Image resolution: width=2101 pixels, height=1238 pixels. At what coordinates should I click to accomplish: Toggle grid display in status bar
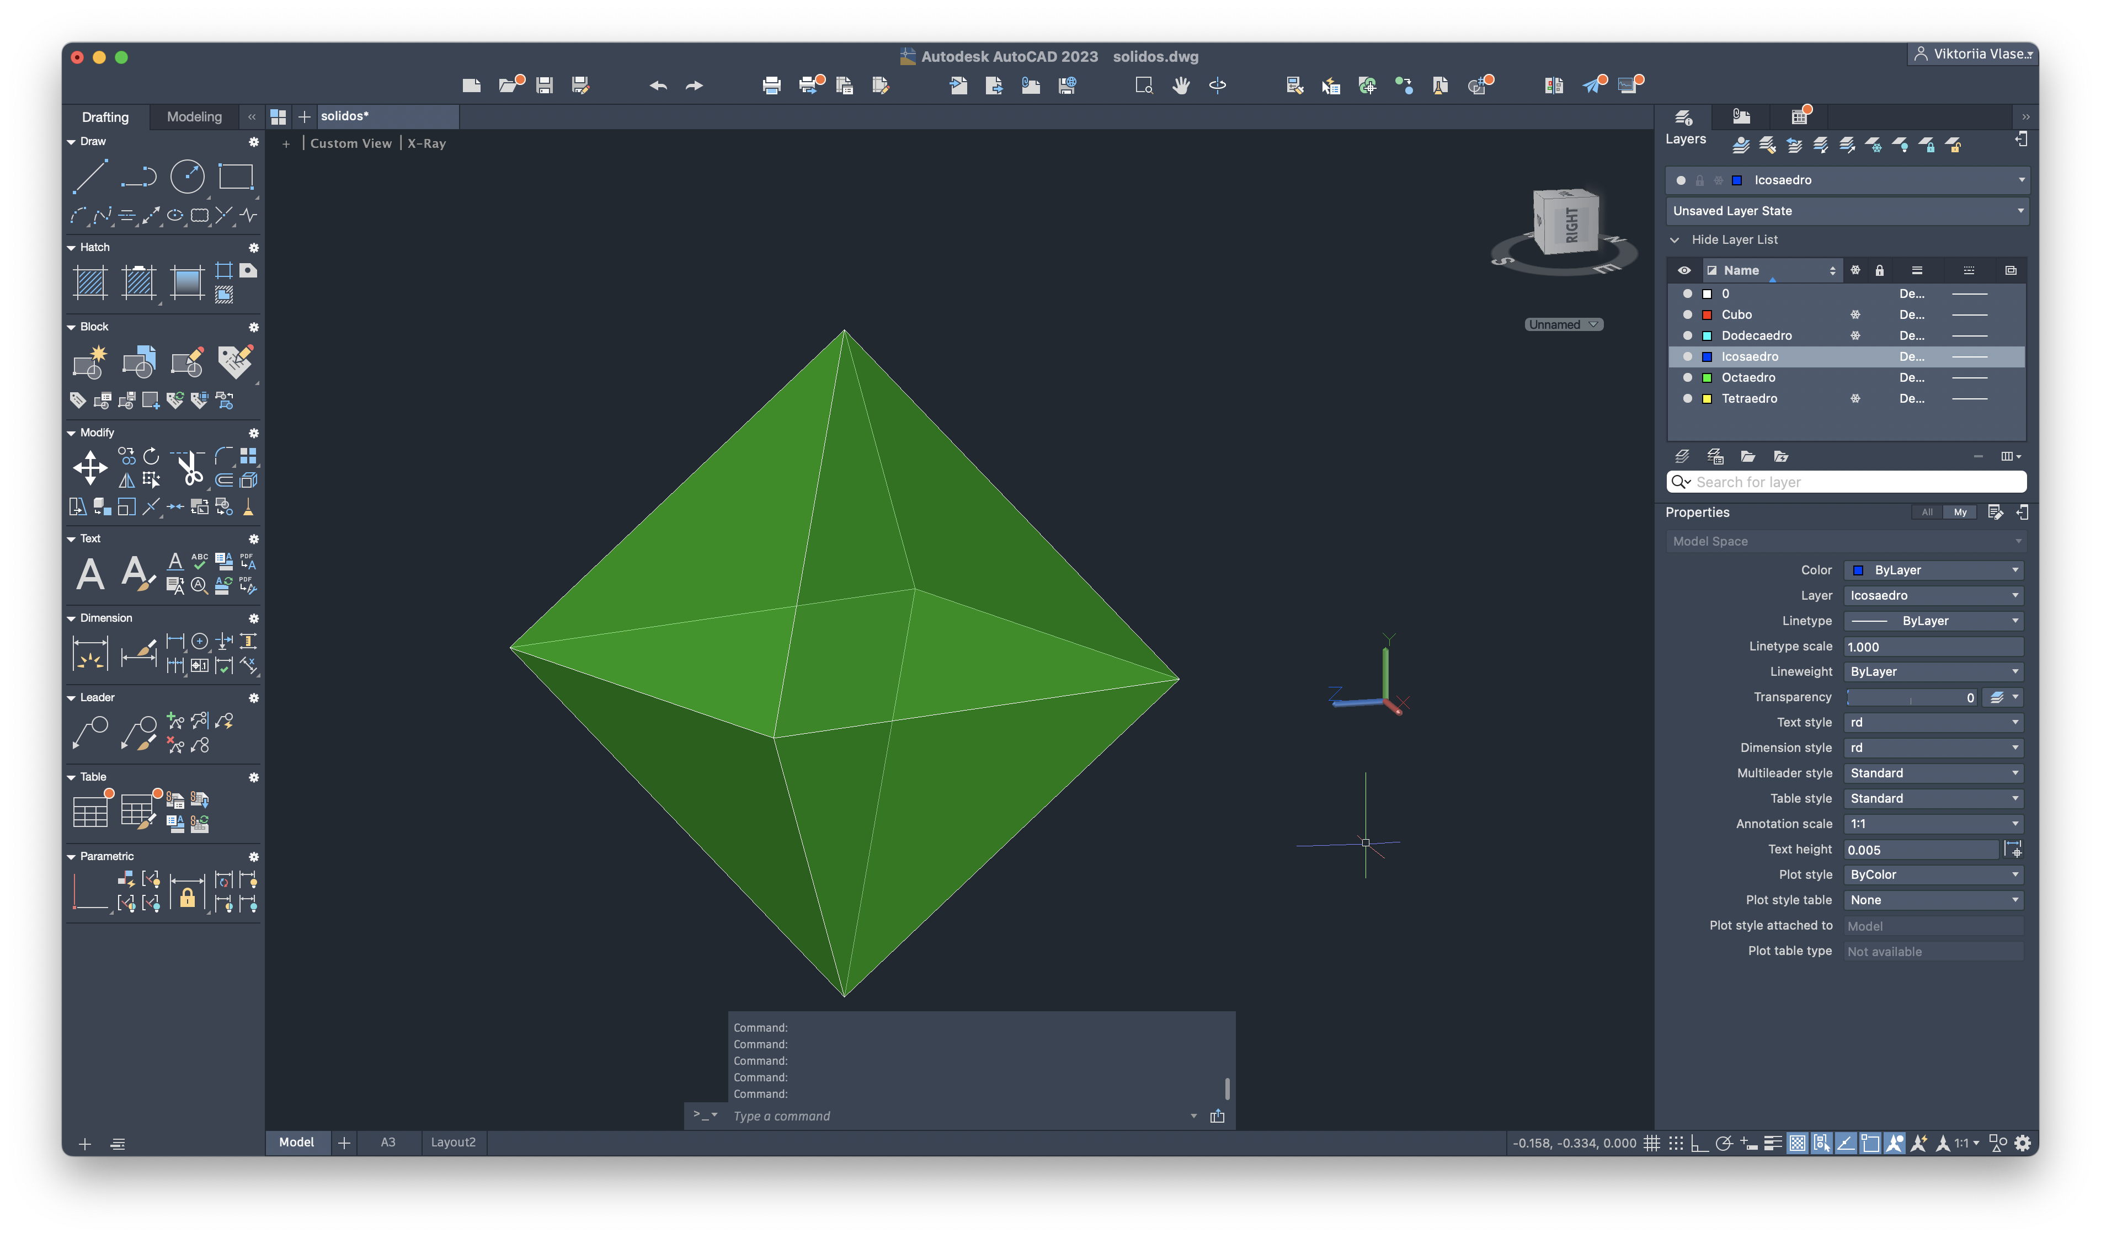click(x=1651, y=1143)
